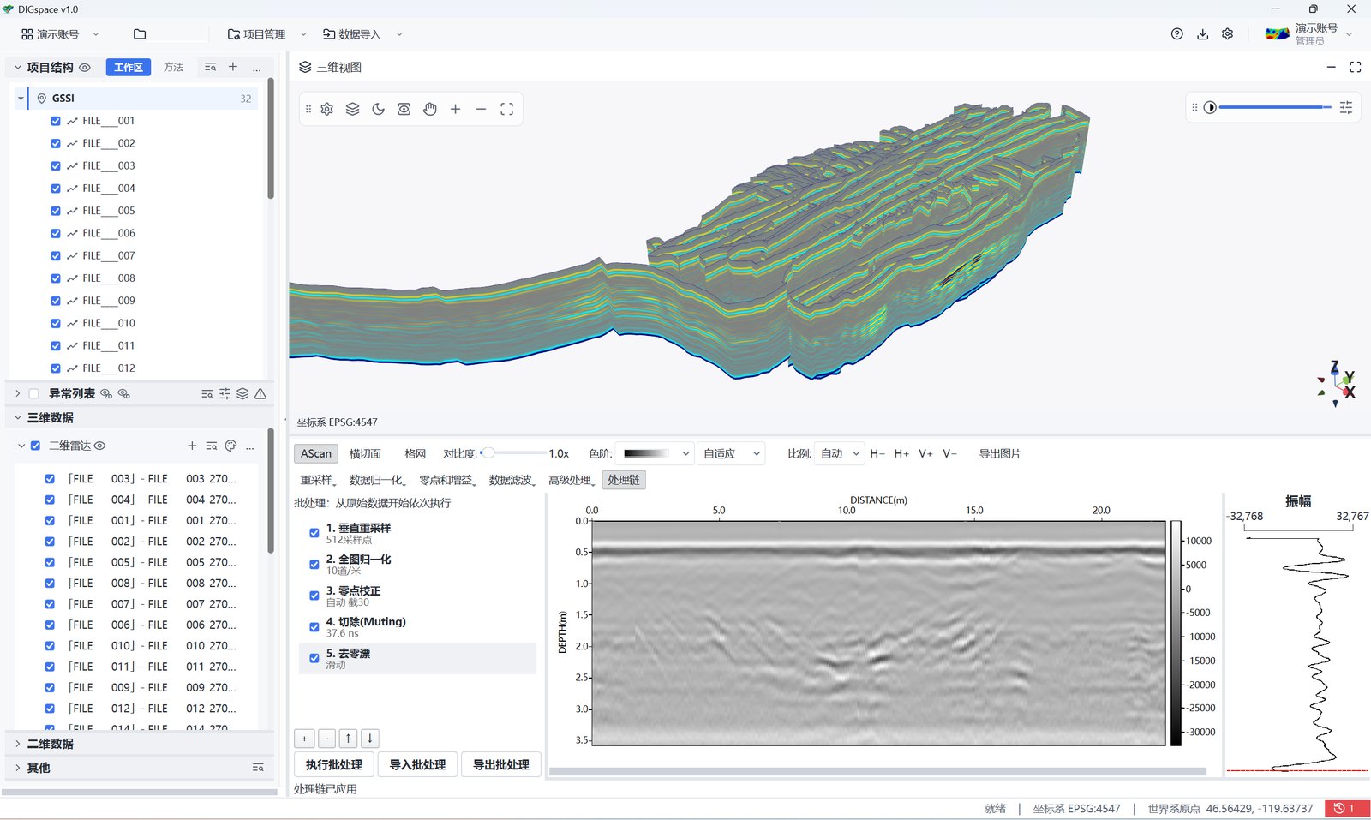Open the 色阶 color ramp dropdown

(x=656, y=453)
